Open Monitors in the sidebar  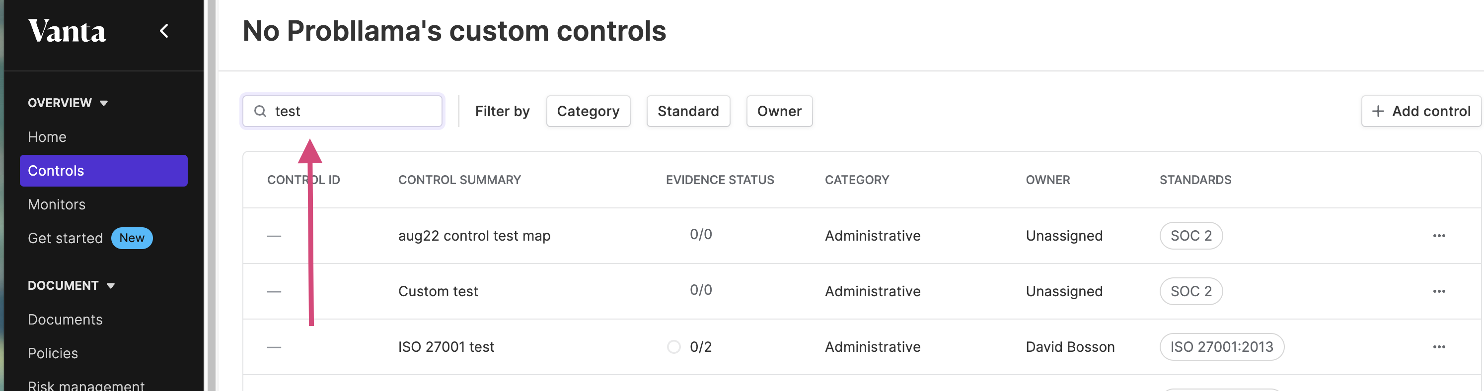pos(57,204)
